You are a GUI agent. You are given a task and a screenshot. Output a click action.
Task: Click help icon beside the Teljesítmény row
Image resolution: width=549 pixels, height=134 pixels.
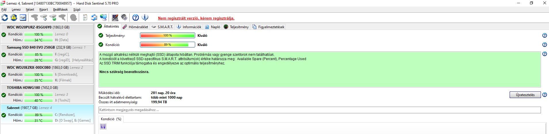click(x=544, y=36)
